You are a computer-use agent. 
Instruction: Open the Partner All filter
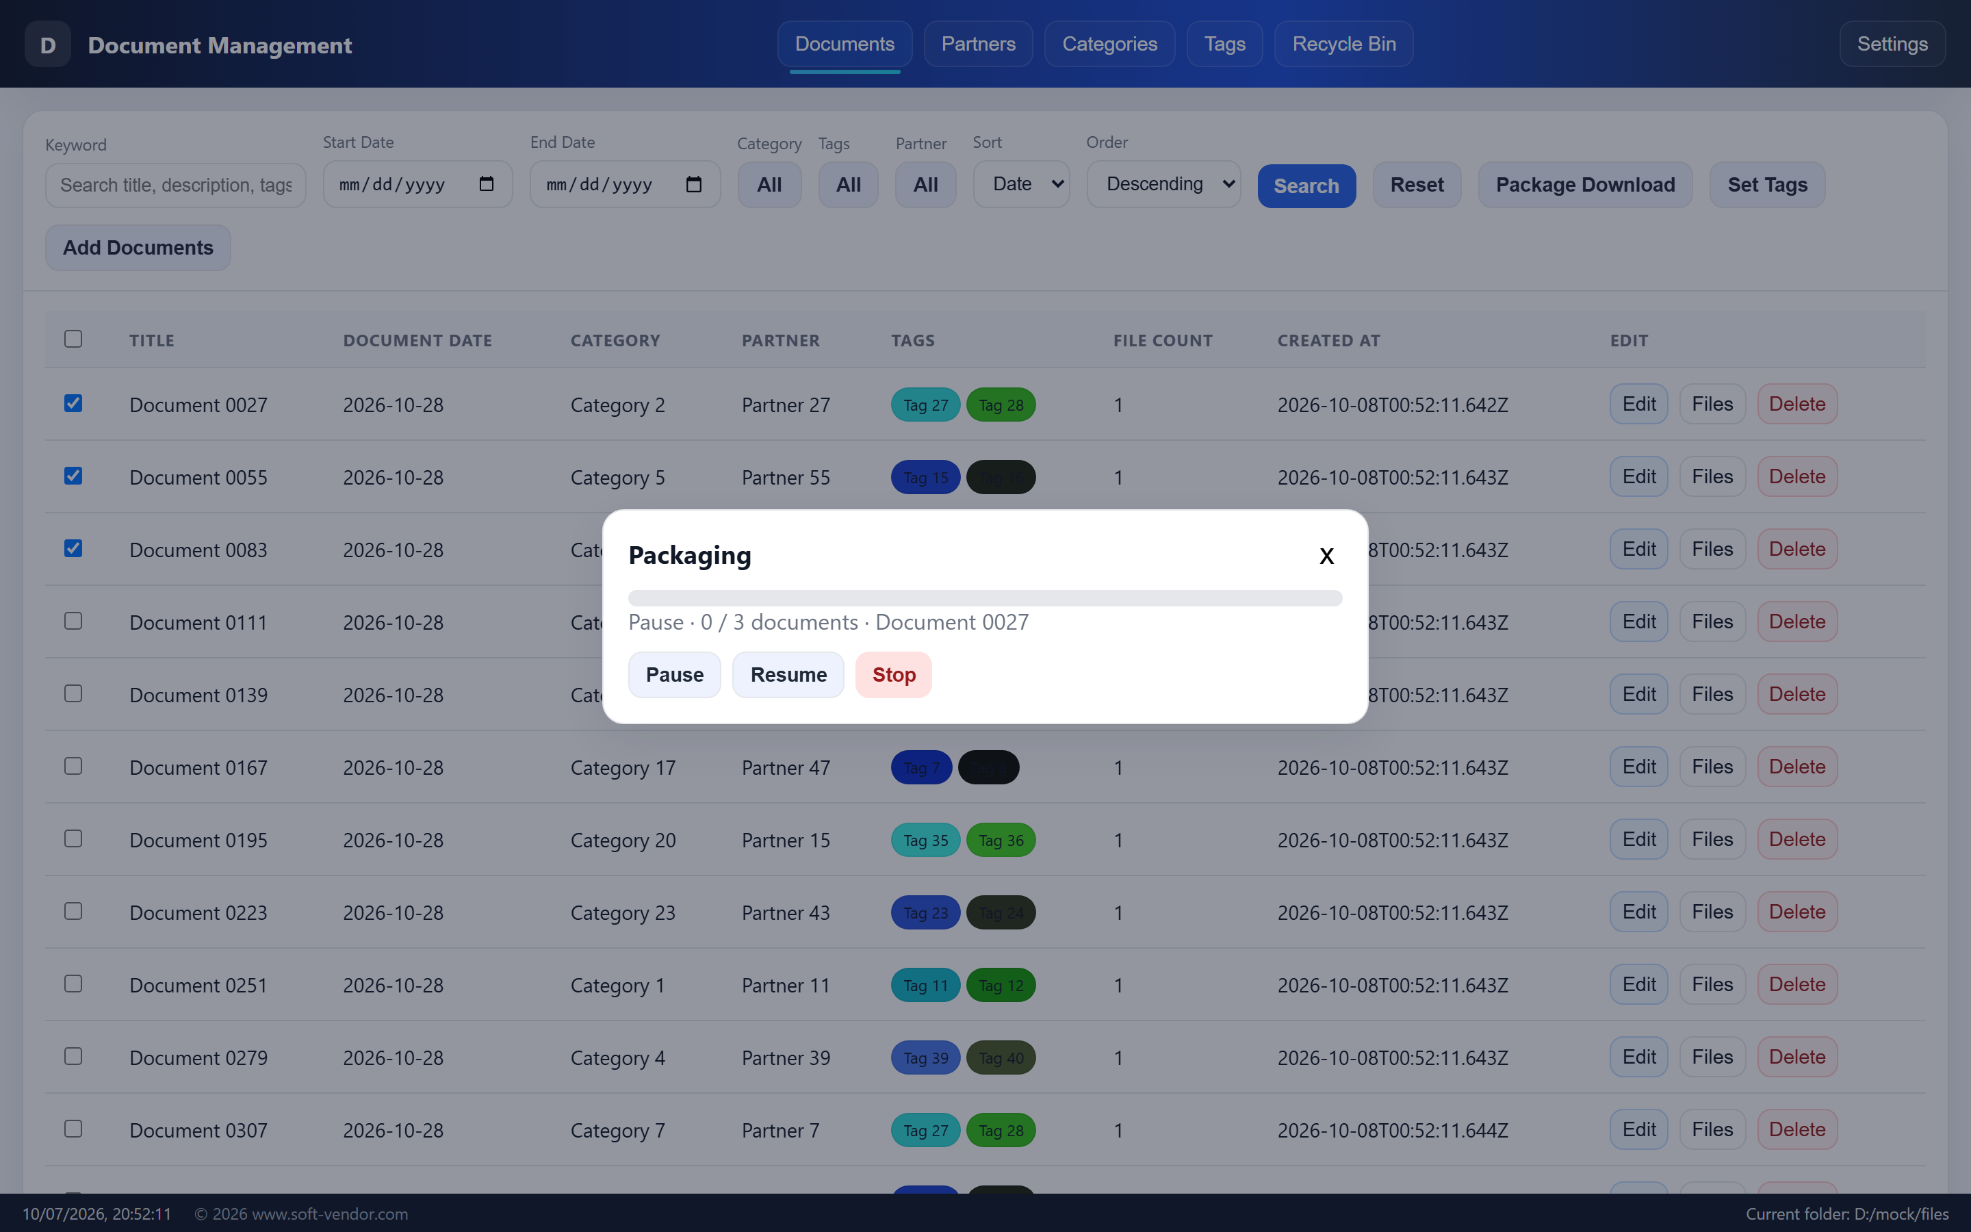(925, 185)
